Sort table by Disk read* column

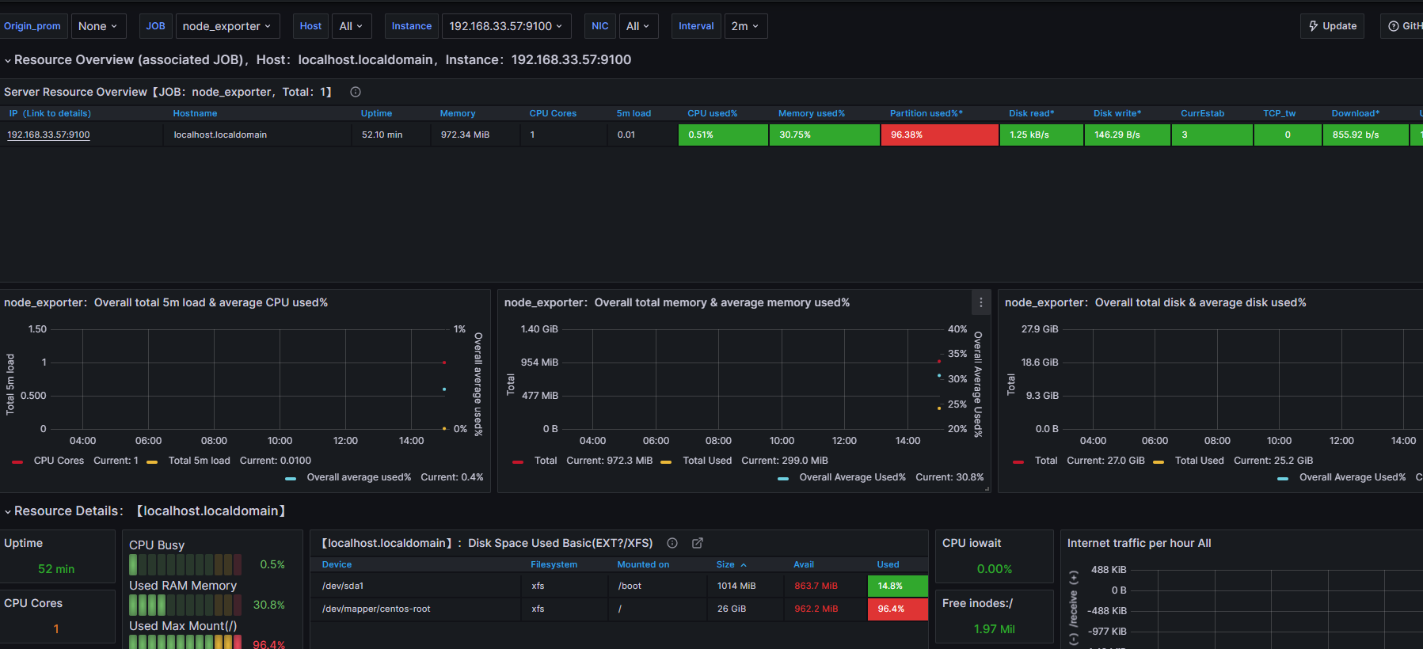click(1031, 113)
